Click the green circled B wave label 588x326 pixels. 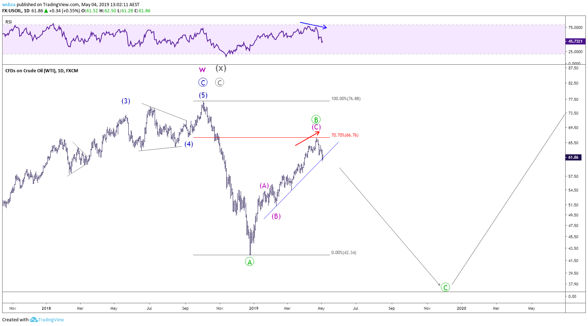[316, 120]
